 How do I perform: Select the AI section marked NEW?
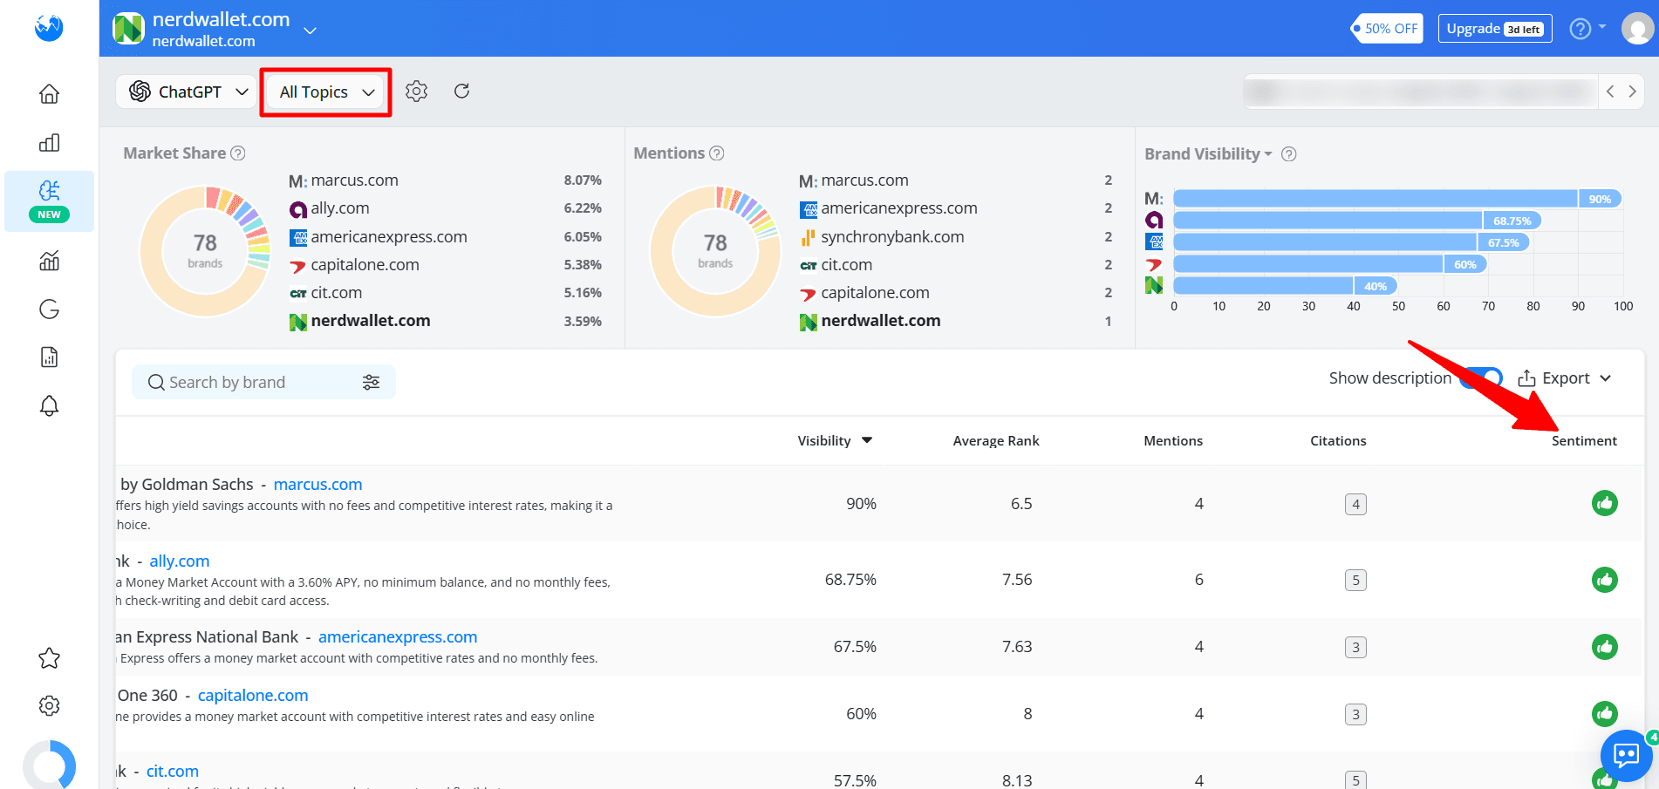49,201
